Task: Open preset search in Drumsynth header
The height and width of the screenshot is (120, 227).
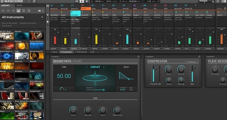Action: click(138, 57)
